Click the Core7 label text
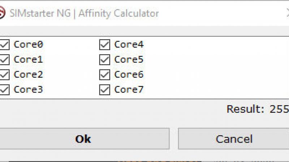Image resolution: width=289 pixels, height=162 pixels. (x=129, y=89)
